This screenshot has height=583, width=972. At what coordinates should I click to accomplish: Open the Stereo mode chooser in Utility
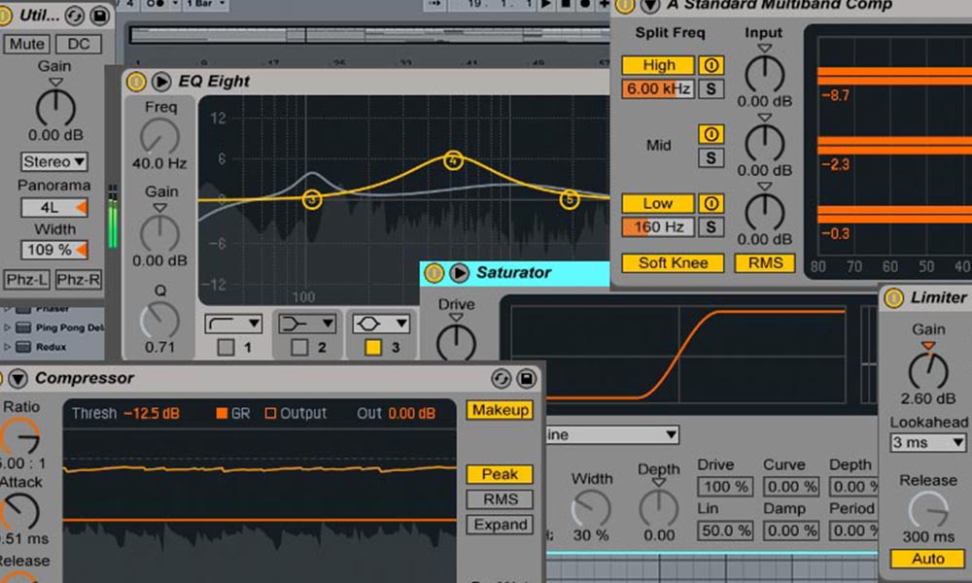[52, 161]
